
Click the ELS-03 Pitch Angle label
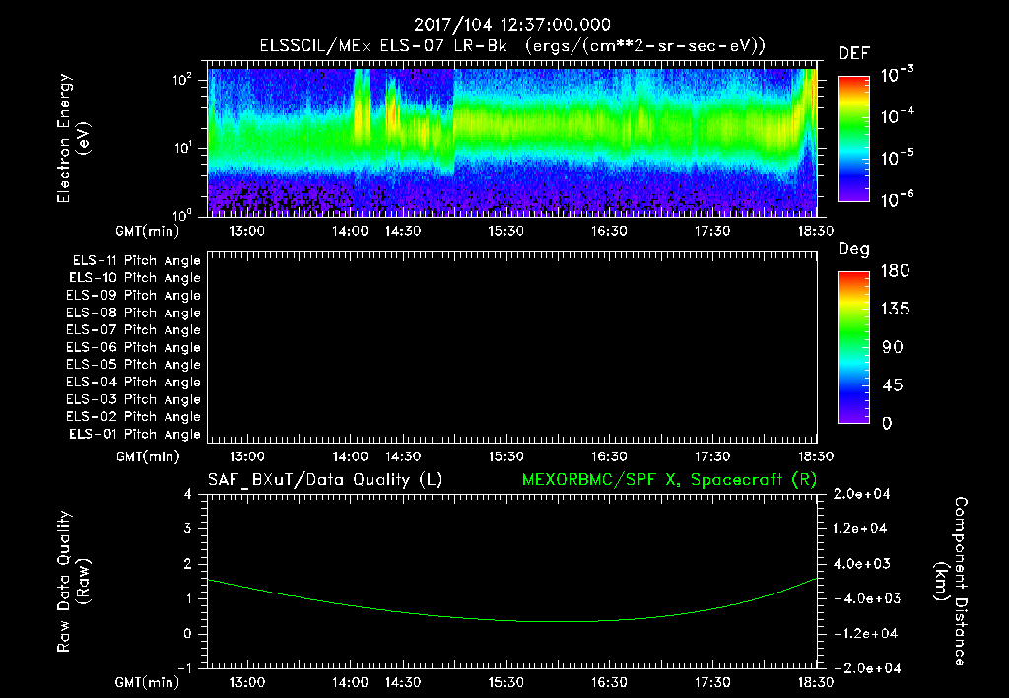tap(133, 400)
